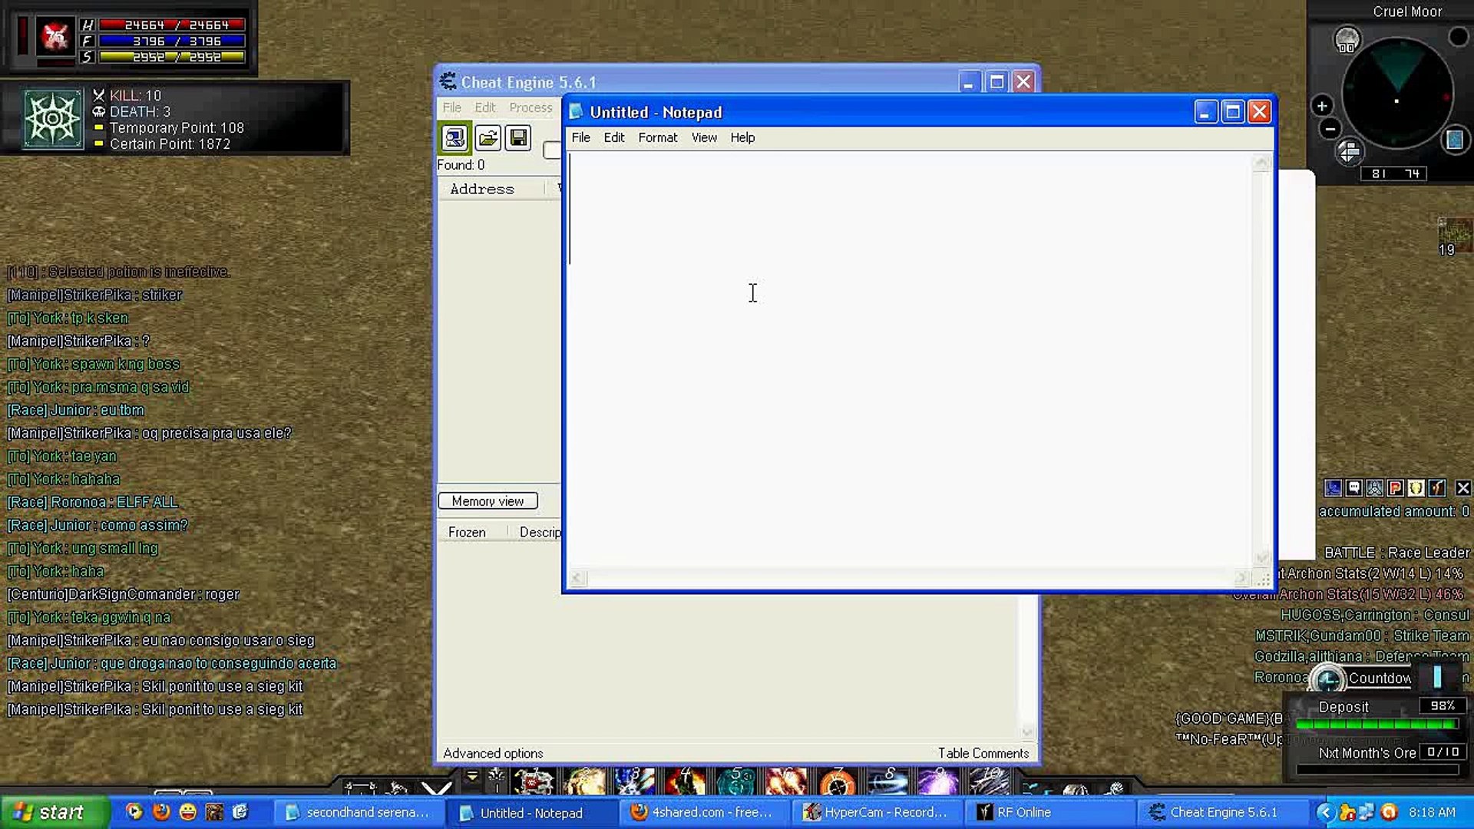This screenshot has width=1474, height=829.
Task: Open Notepad File menu
Action: click(x=580, y=137)
